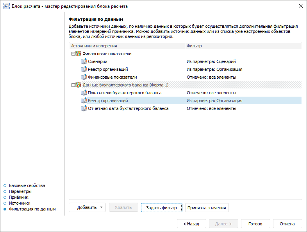
Task: Click the app icon in the title bar
Action: (6, 6)
